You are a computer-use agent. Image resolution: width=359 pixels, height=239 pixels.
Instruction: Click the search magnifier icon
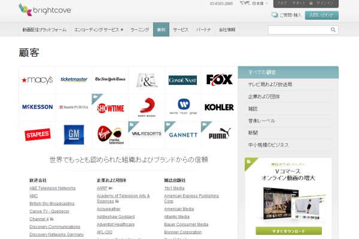(x=333, y=30)
